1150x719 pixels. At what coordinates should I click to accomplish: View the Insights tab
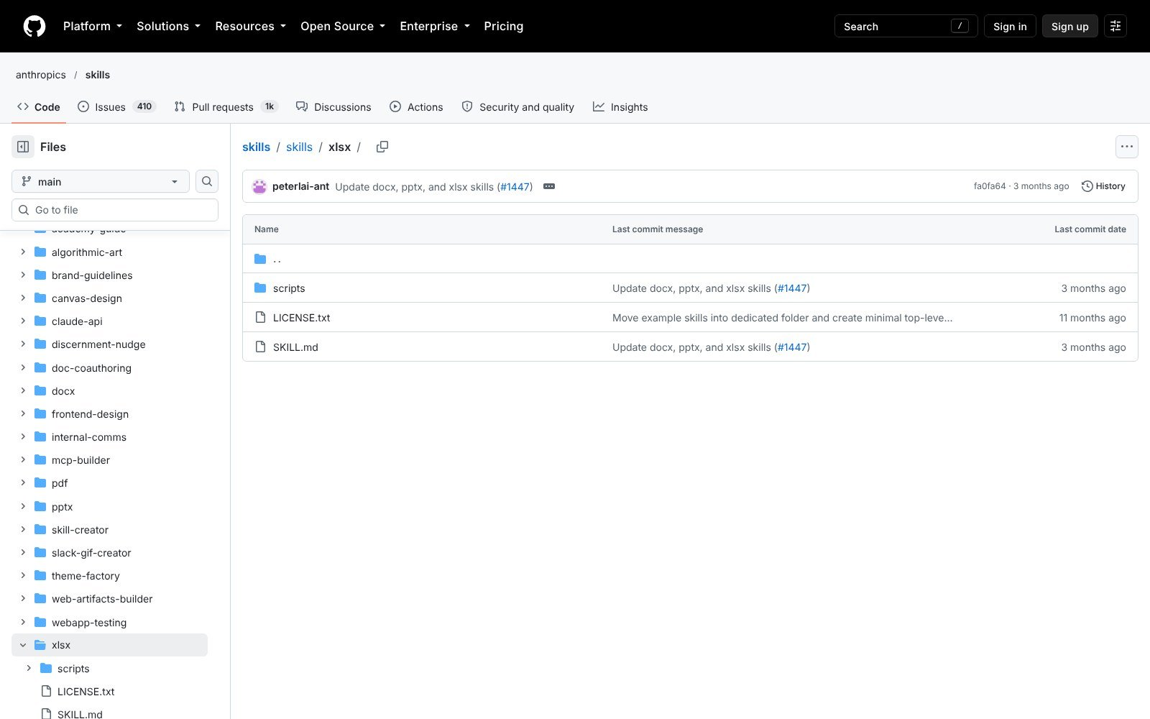(620, 106)
